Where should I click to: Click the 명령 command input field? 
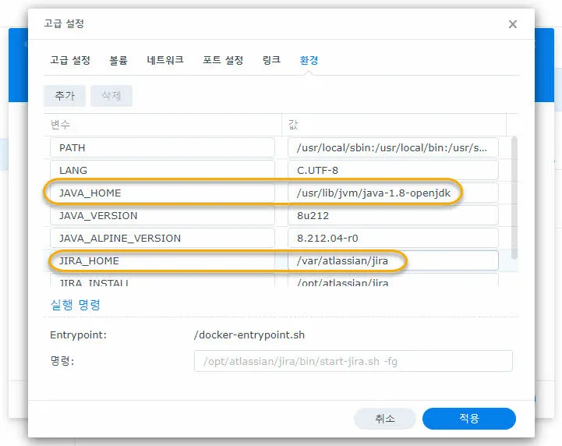coord(353,361)
